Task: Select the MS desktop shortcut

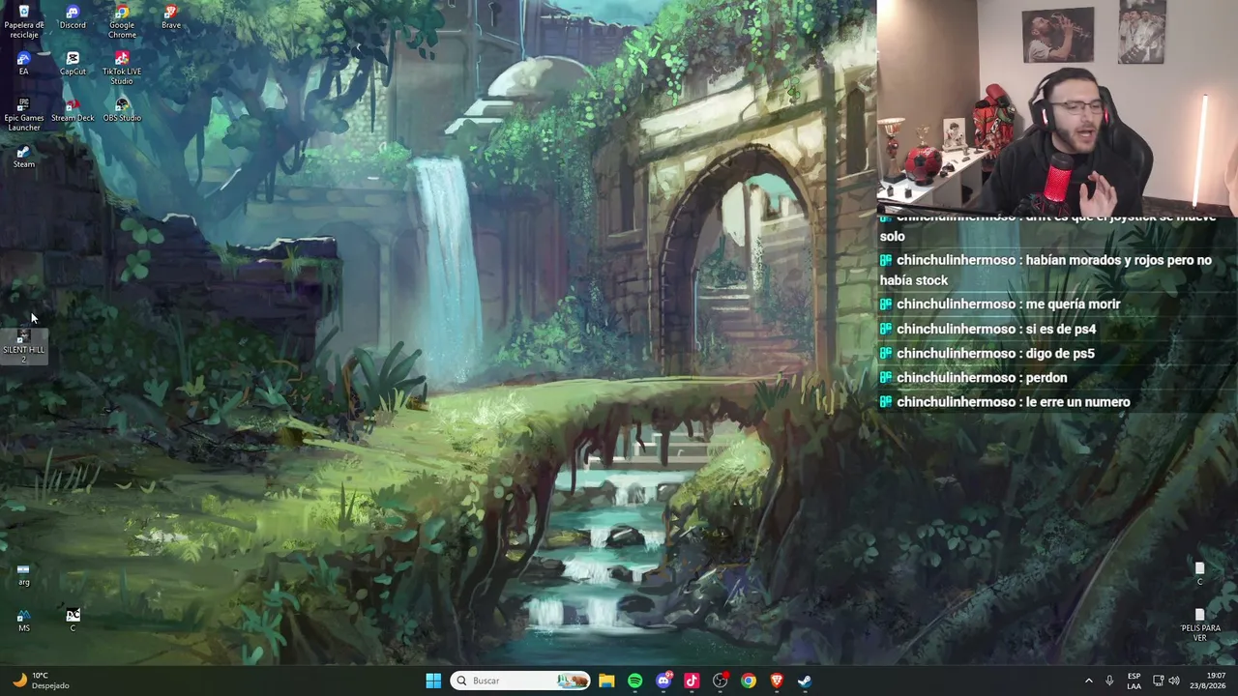Action: click(x=24, y=621)
